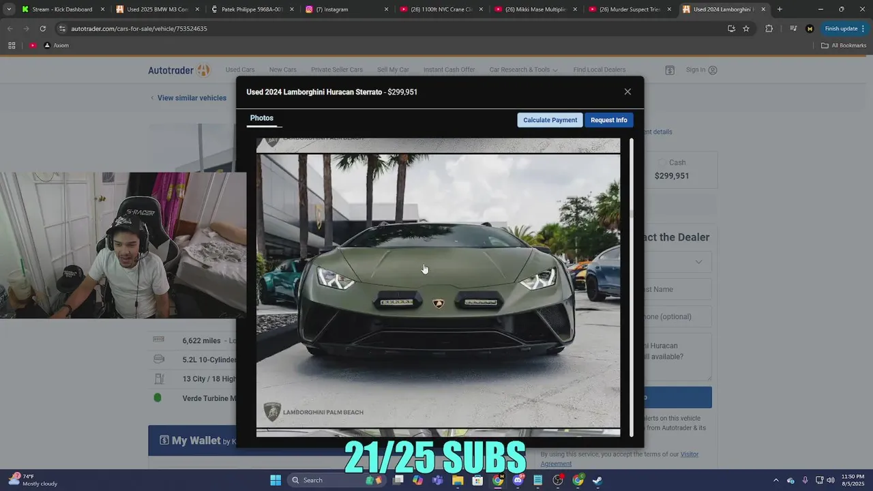Click the photo gallery vertical scrollbar
Image resolution: width=873 pixels, height=491 pixels.
click(632, 286)
